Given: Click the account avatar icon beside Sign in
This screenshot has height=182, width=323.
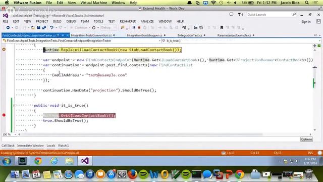Looking at the screenshot, I should (x=318, y=21).
